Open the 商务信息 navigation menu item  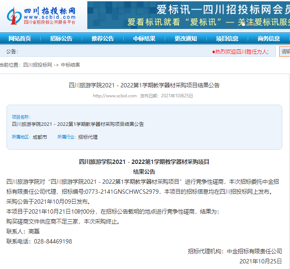[x=269, y=38]
